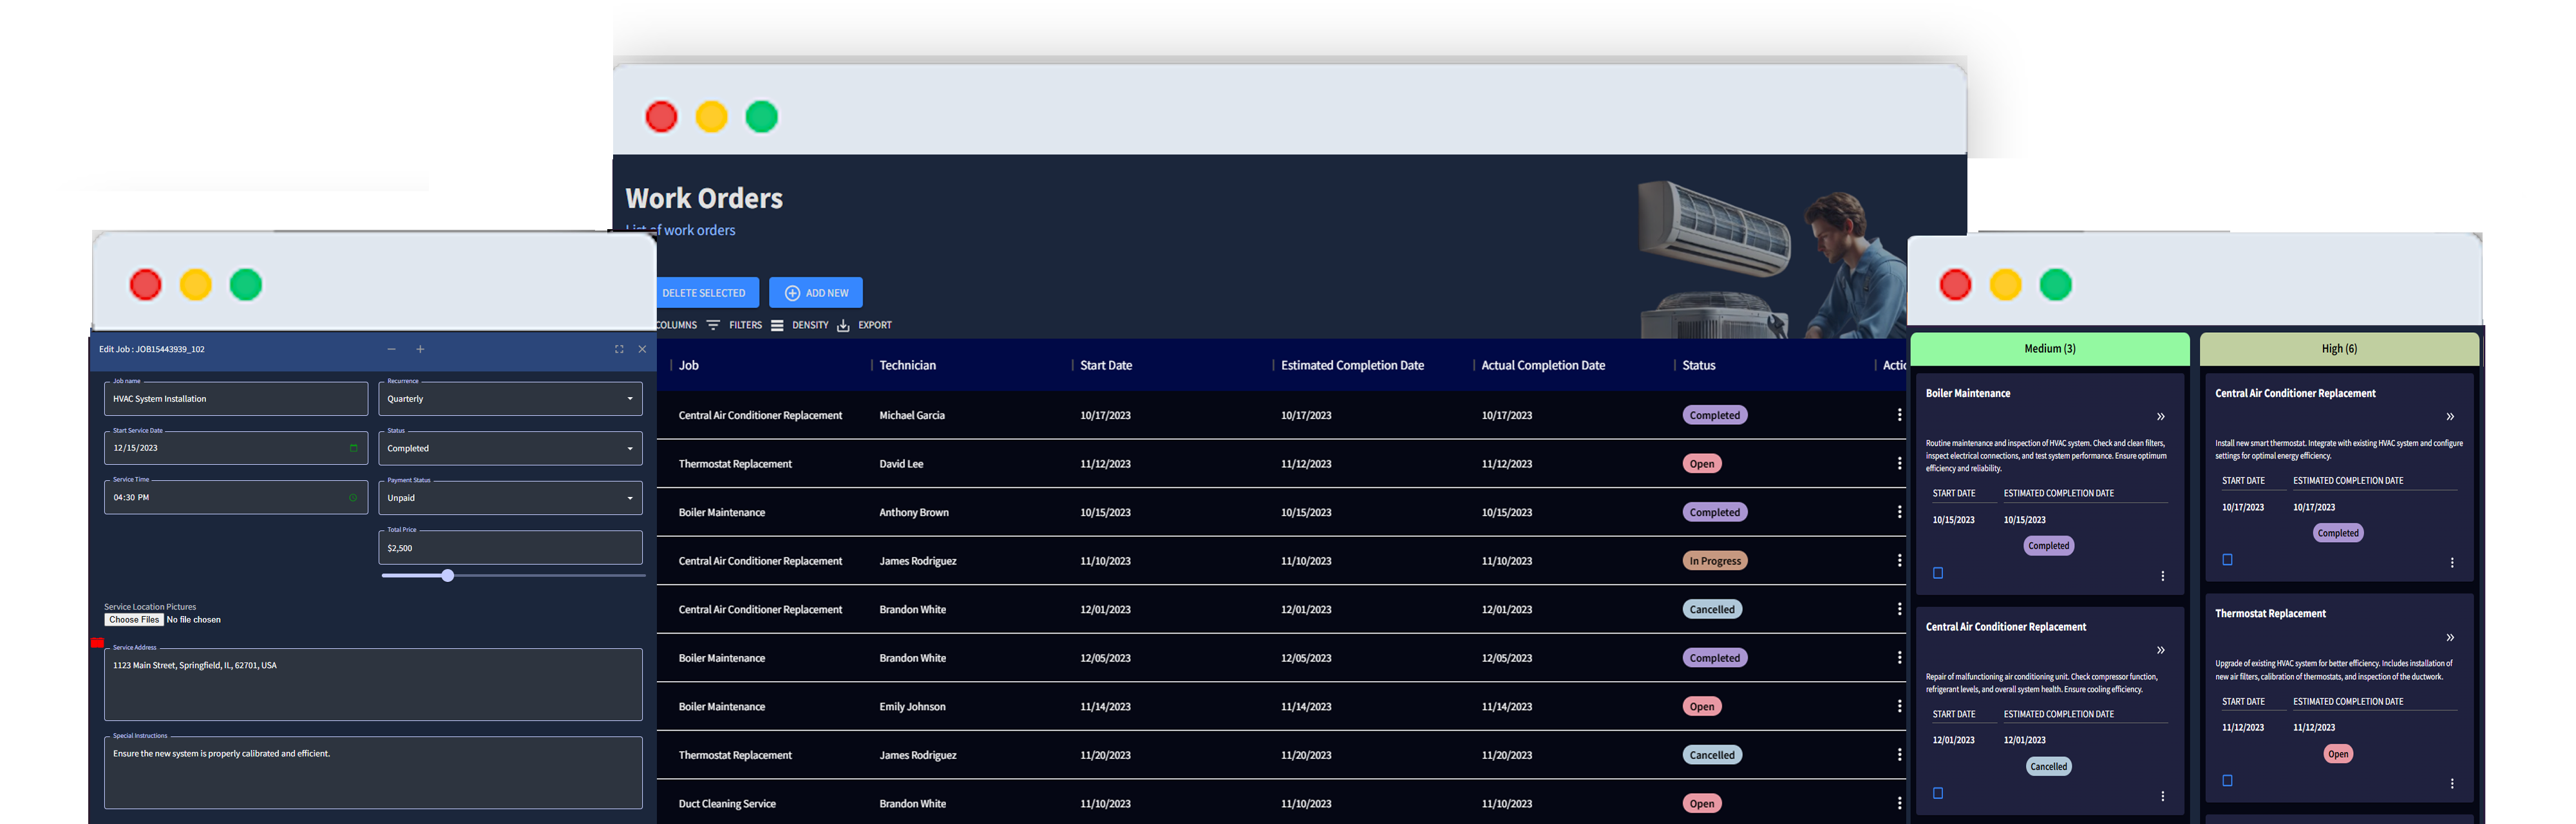Click the plus icon in Edit Job header
The image size is (2576, 824).
click(x=420, y=349)
